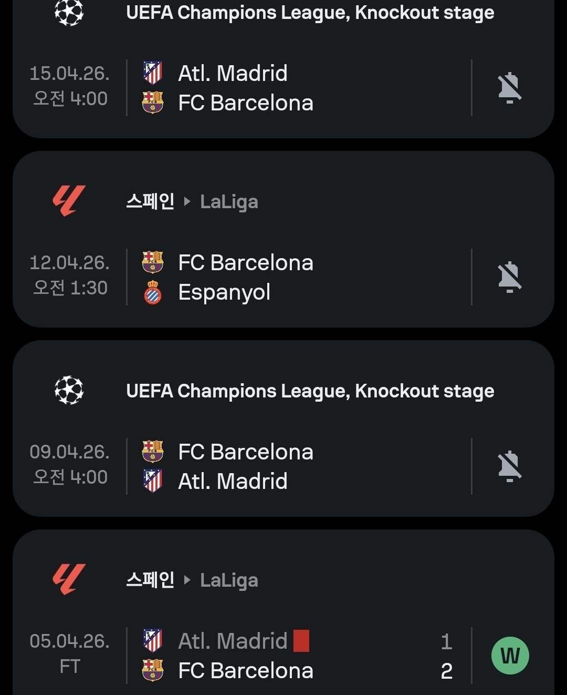Toggle notification bell for 15.04.26 Champions League match
The image size is (567, 695).
509,87
